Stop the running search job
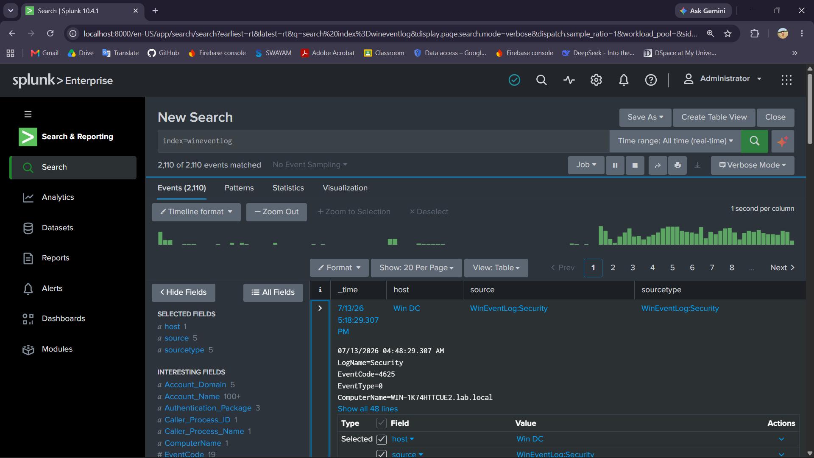The width and height of the screenshot is (814, 458). [635, 165]
